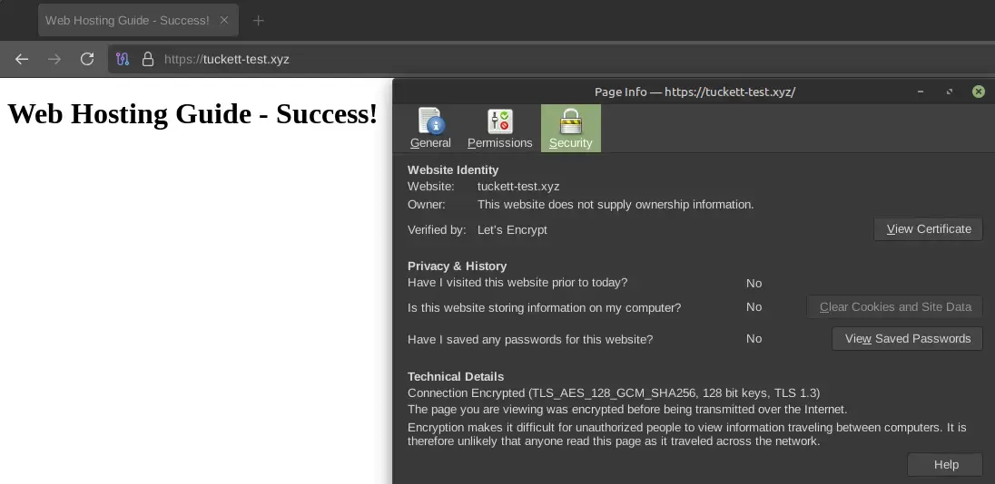Click the ownership information text
Image resolution: width=995 pixels, height=484 pixels.
[616, 205]
